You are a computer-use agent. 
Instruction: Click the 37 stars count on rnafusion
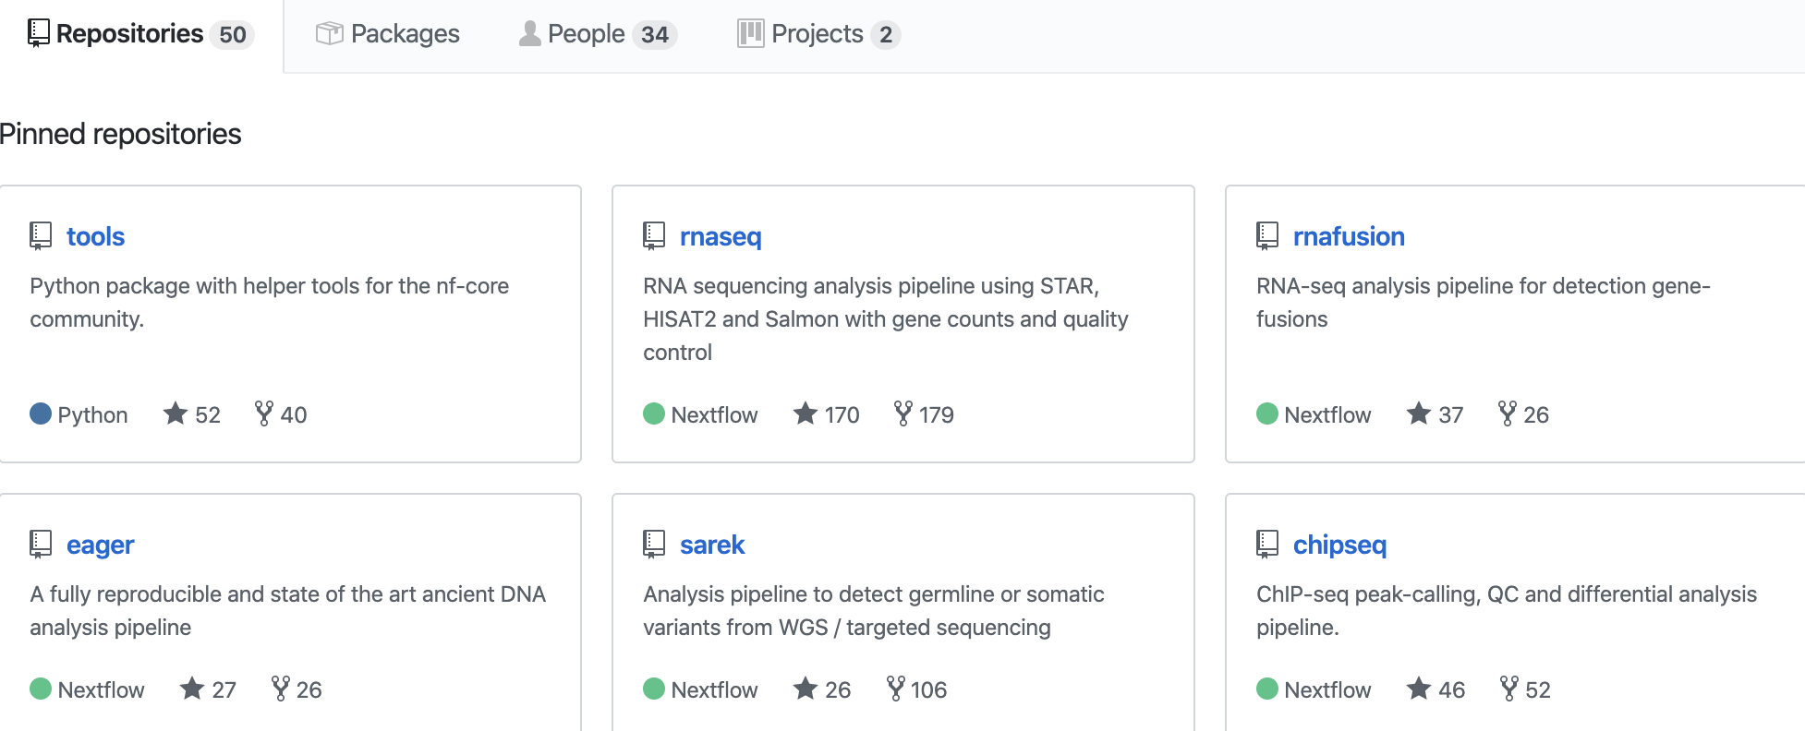tap(1451, 415)
